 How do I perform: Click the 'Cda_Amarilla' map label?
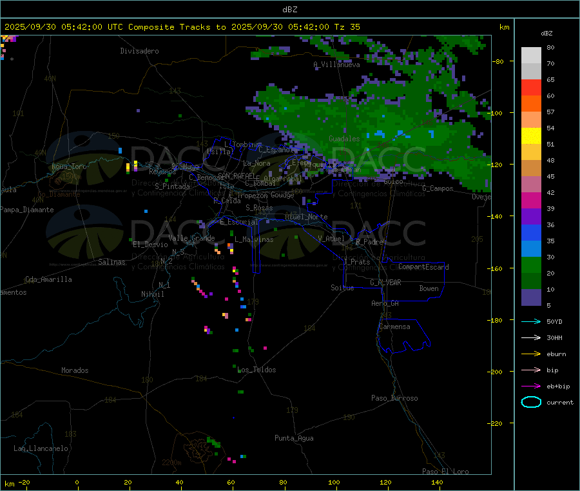click(x=48, y=279)
